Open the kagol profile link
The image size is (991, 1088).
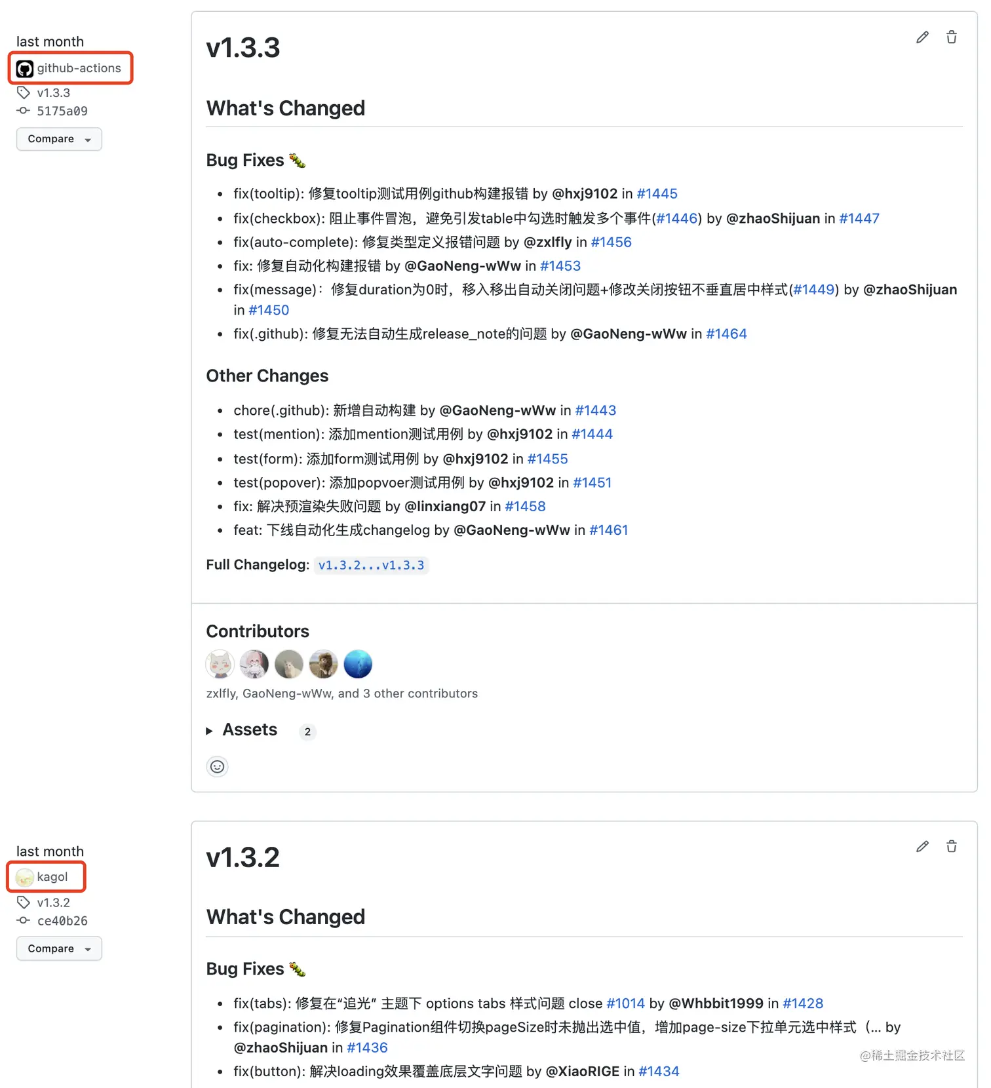pos(54,876)
